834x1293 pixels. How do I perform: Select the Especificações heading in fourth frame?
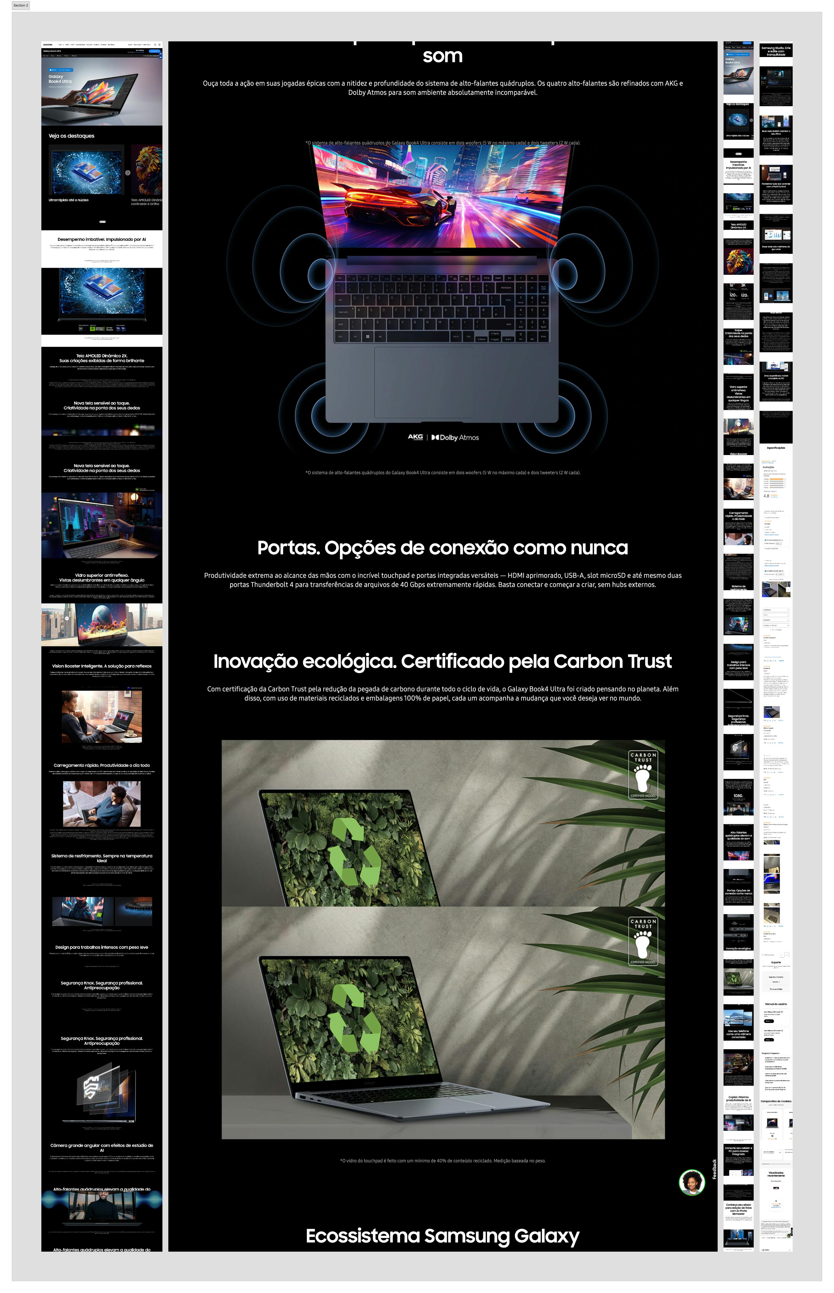point(776,448)
